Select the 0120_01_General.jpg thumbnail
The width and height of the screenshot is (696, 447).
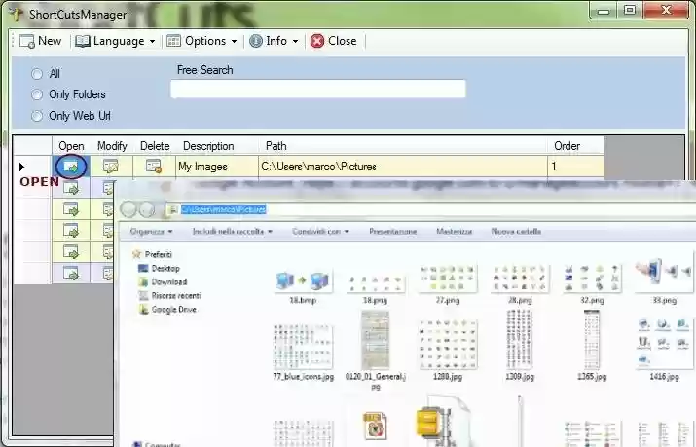tap(375, 341)
